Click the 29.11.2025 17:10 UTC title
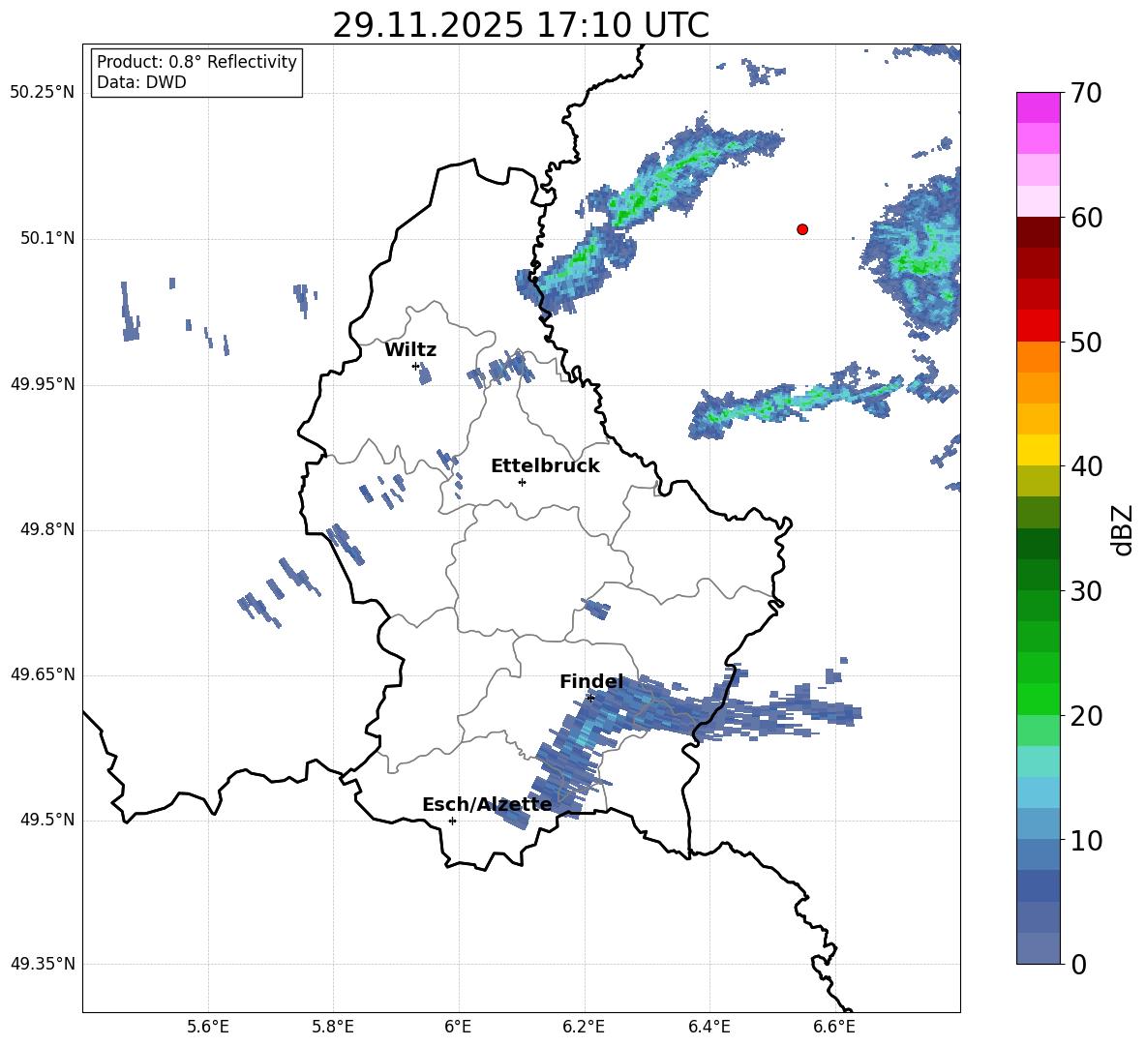The image size is (1146, 1046). point(521,25)
